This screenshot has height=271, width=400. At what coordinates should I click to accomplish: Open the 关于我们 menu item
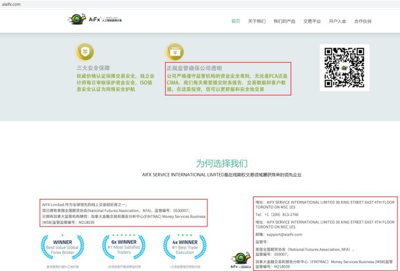pos(256,21)
